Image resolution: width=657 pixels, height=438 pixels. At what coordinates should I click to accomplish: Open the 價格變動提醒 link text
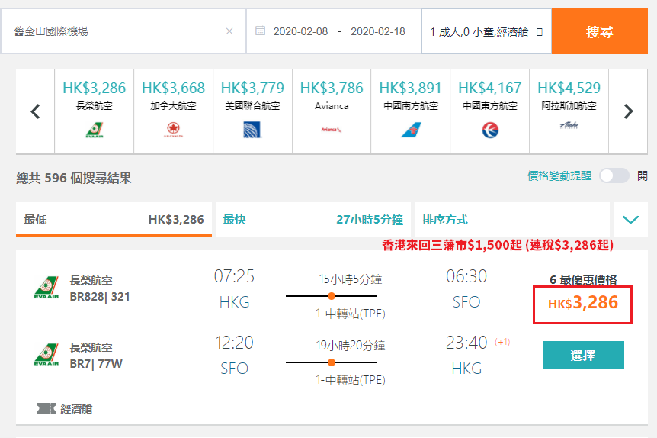pyautogui.click(x=559, y=176)
